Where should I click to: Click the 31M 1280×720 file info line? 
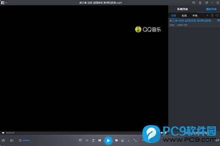(178, 25)
